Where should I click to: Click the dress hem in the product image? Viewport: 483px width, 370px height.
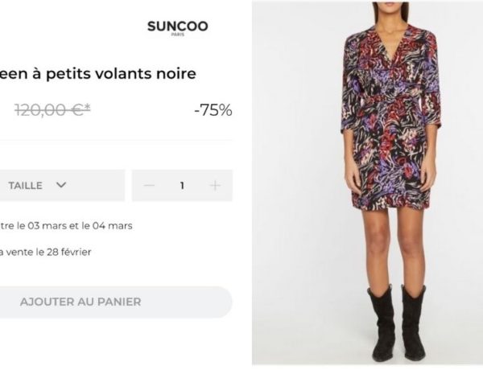point(391,203)
